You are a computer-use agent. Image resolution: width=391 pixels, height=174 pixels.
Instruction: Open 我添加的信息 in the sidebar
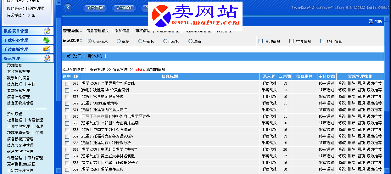click(19, 78)
